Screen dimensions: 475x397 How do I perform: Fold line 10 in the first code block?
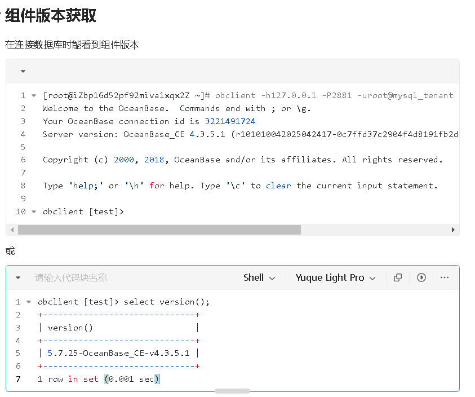click(34, 212)
